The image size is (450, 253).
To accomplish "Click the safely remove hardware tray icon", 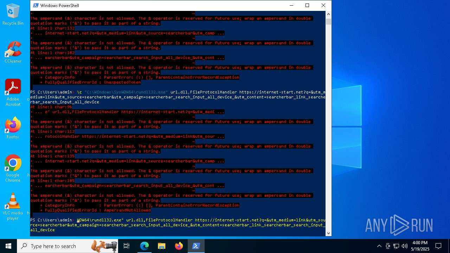I will point(388,246).
